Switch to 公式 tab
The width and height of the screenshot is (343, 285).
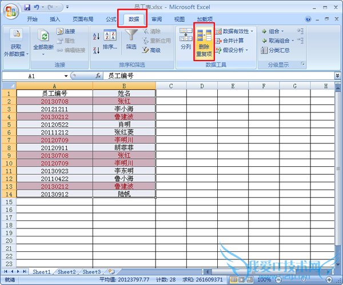point(111,19)
